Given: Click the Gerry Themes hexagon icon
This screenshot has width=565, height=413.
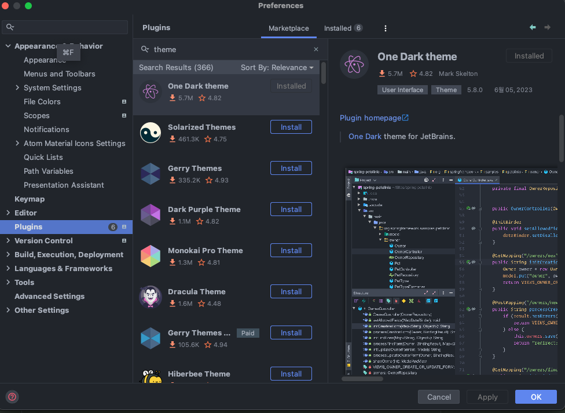Looking at the screenshot, I should pyautogui.click(x=151, y=174).
